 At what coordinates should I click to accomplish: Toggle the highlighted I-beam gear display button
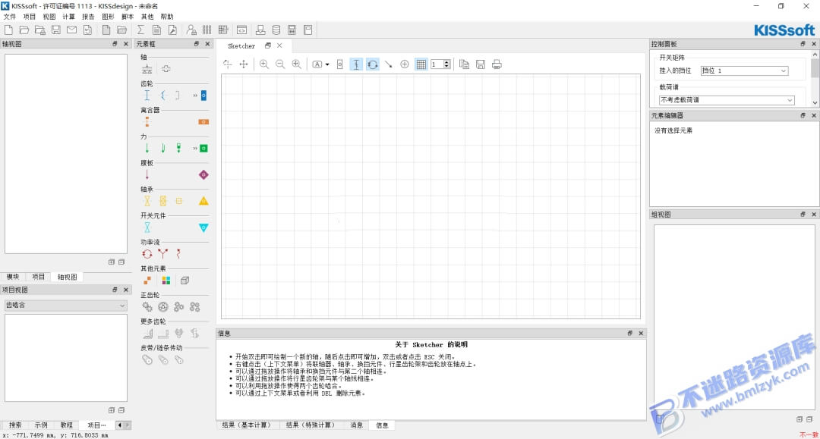tap(356, 64)
